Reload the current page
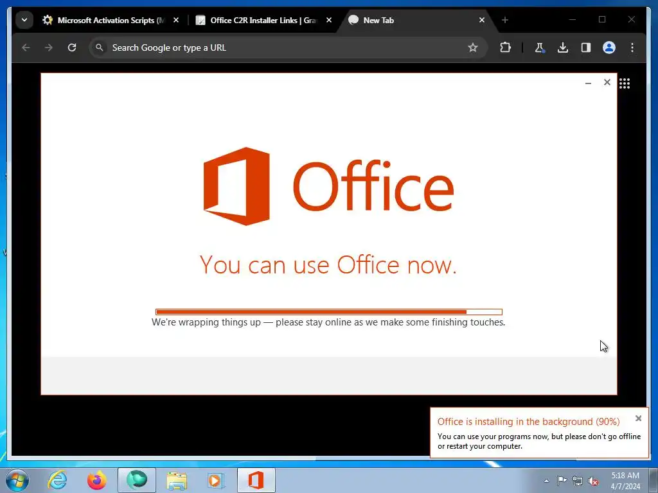 [x=72, y=48]
